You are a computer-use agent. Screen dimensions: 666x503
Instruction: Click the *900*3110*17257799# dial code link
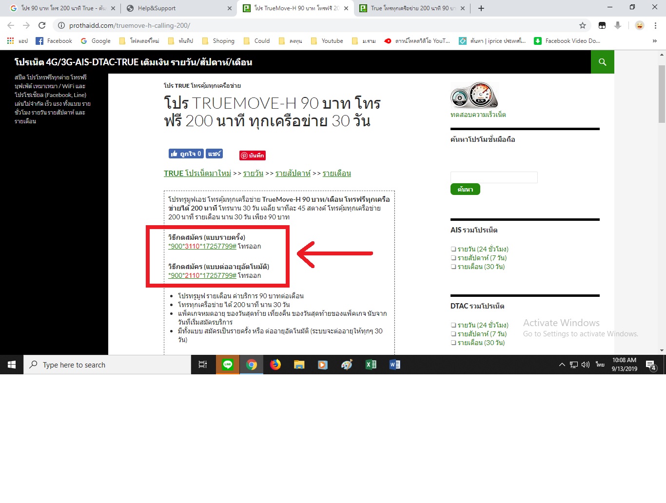[x=202, y=246]
